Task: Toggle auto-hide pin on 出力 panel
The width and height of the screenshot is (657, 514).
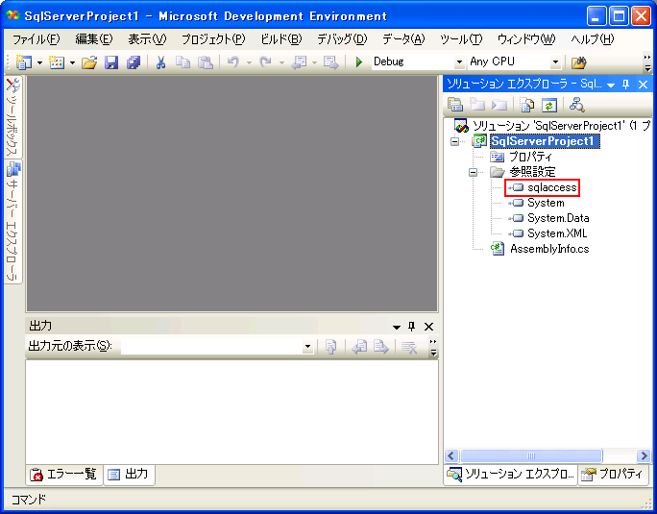Action: coord(411,327)
